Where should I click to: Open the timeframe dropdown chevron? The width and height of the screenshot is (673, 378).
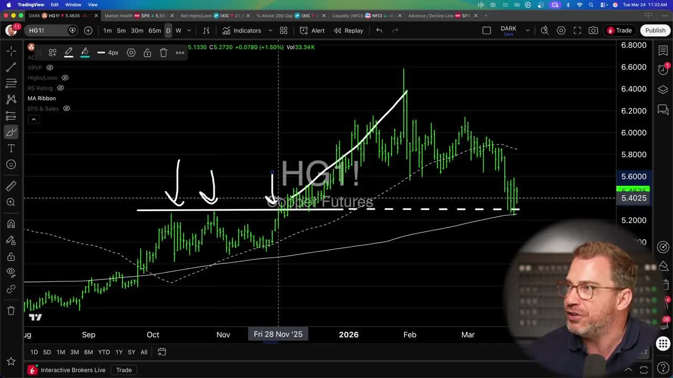[189, 30]
